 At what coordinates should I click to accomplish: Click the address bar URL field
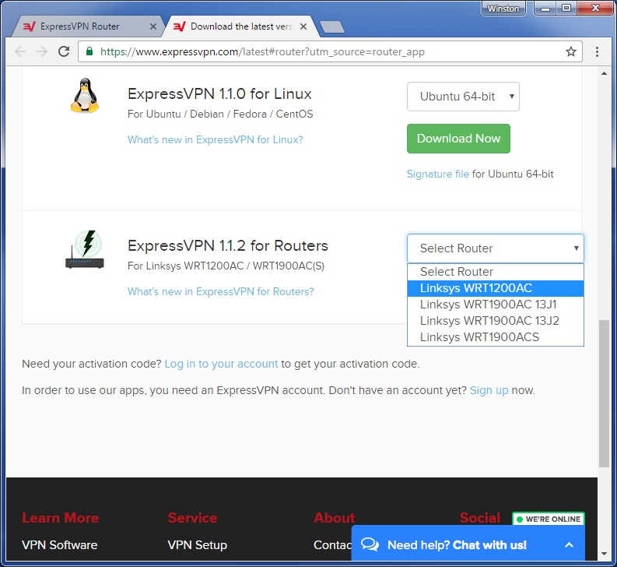point(327,52)
